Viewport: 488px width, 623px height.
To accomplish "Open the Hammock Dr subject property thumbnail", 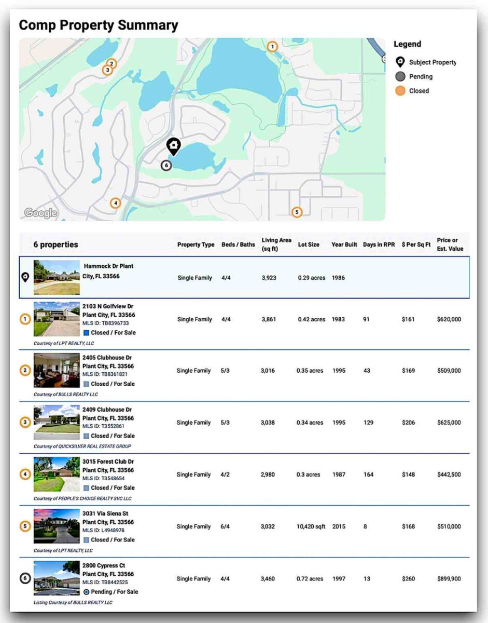I will 57,277.
